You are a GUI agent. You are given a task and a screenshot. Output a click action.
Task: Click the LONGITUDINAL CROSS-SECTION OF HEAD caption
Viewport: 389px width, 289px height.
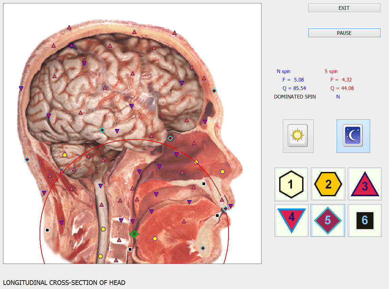(64, 283)
